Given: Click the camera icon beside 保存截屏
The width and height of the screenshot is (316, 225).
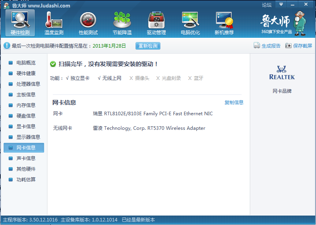Looking at the screenshot, I should tap(288, 46).
